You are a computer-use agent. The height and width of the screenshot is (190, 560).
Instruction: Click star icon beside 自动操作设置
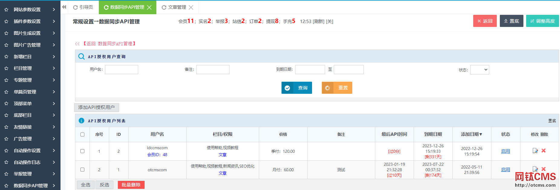pos(6,151)
